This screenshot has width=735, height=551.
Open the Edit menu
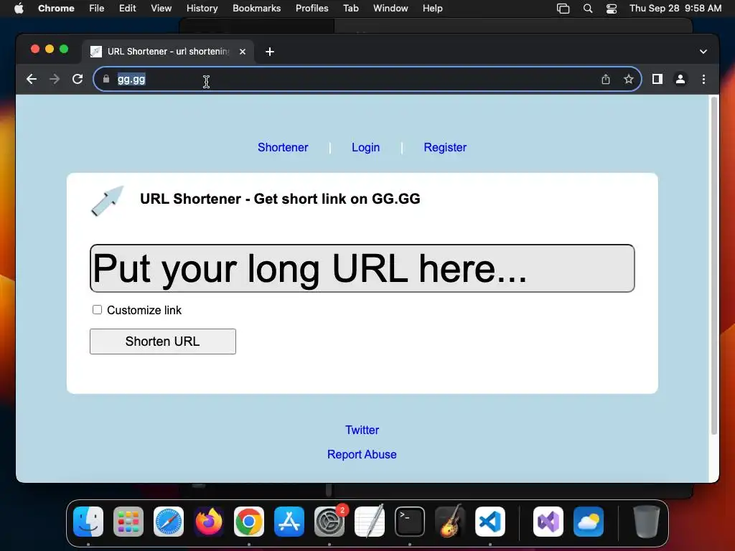[127, 9]
